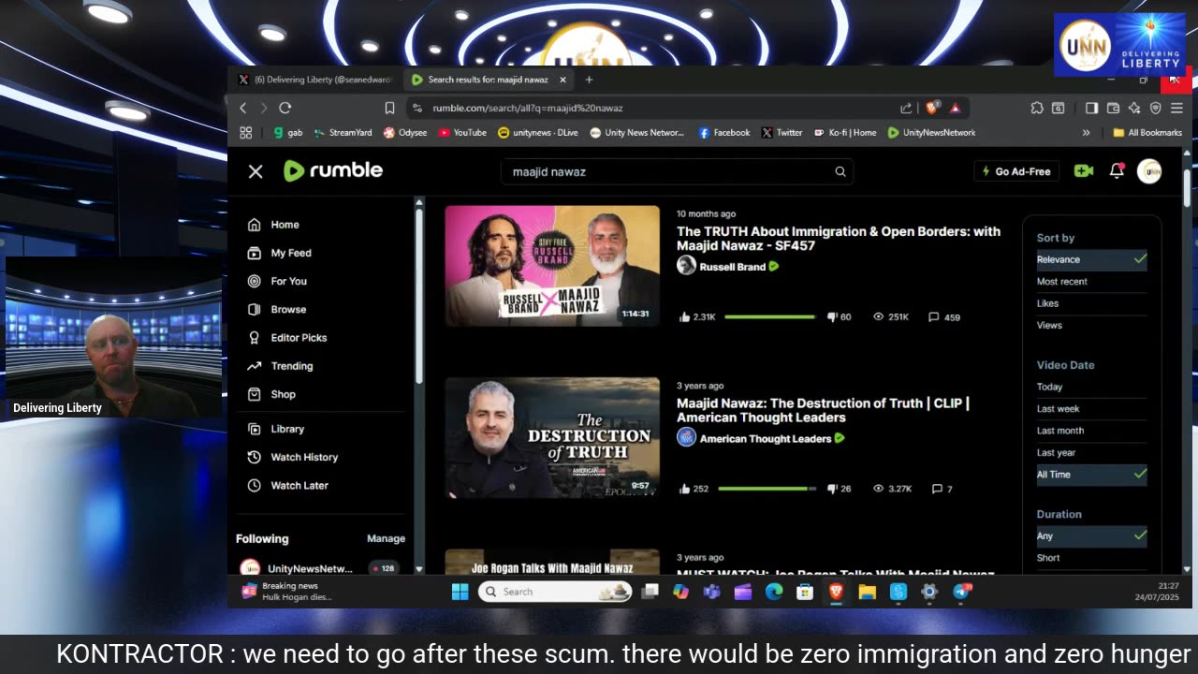Open YouTube bookmark

[x=461, y=133]
